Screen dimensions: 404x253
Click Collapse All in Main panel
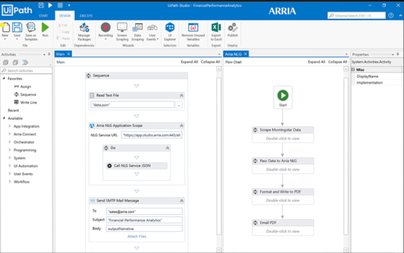pos(210,62)
